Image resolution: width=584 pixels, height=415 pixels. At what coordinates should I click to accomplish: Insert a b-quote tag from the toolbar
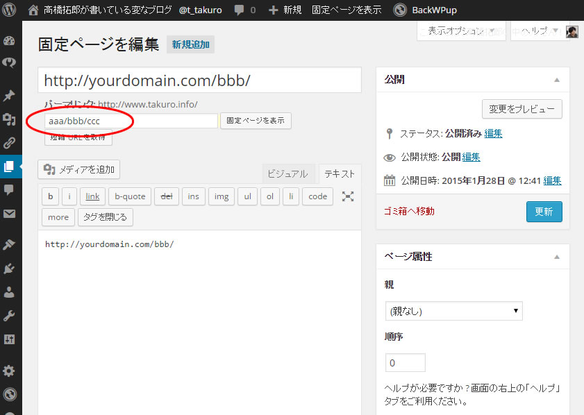tap(130, 196)
